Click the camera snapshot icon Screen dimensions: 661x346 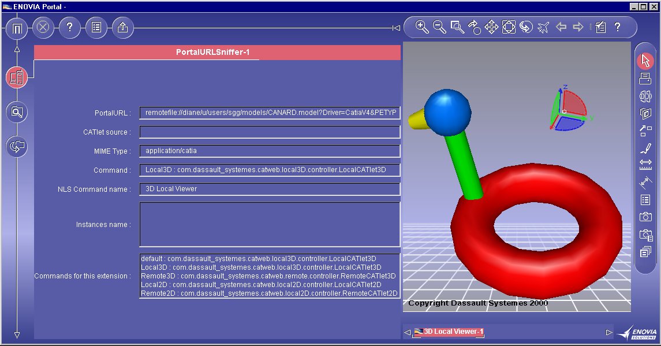click(645, 217)
